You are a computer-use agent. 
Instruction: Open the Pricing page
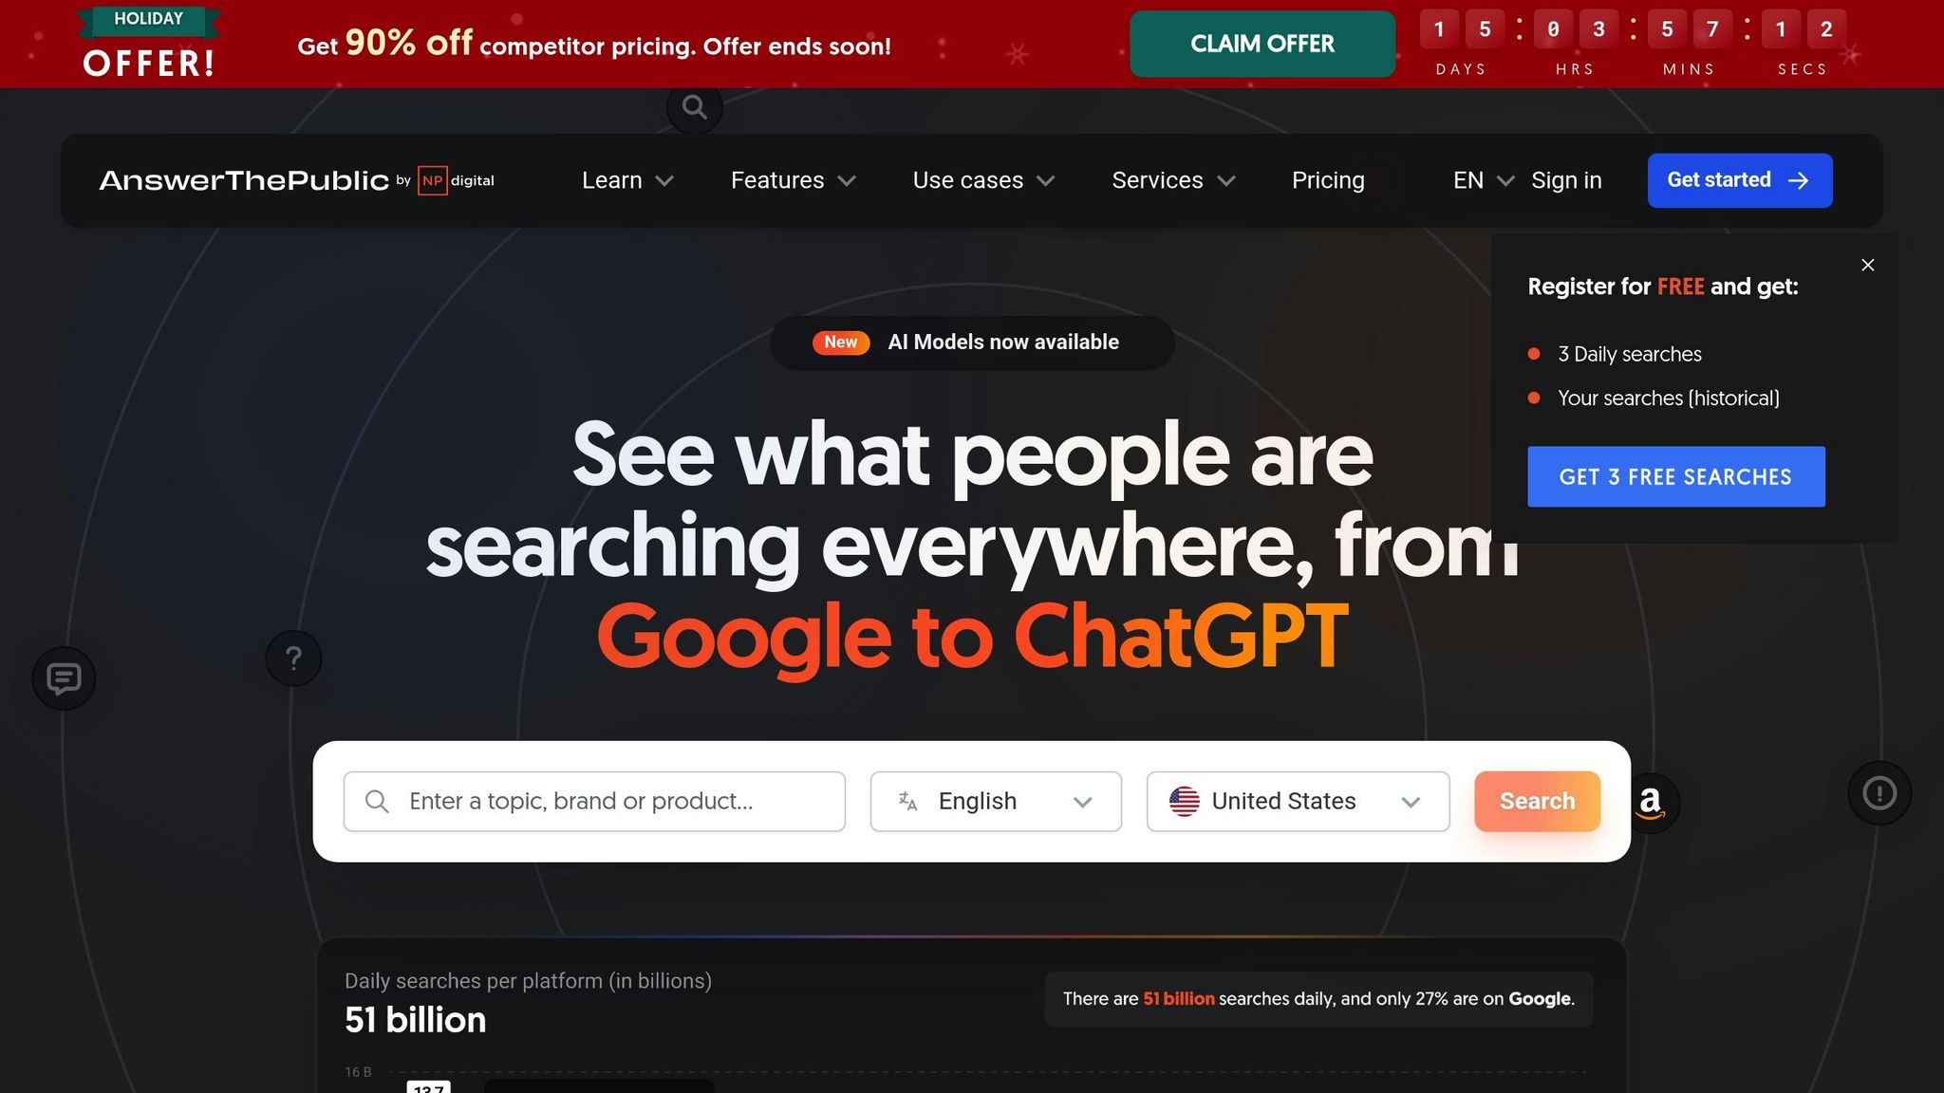coord(1328,180)
